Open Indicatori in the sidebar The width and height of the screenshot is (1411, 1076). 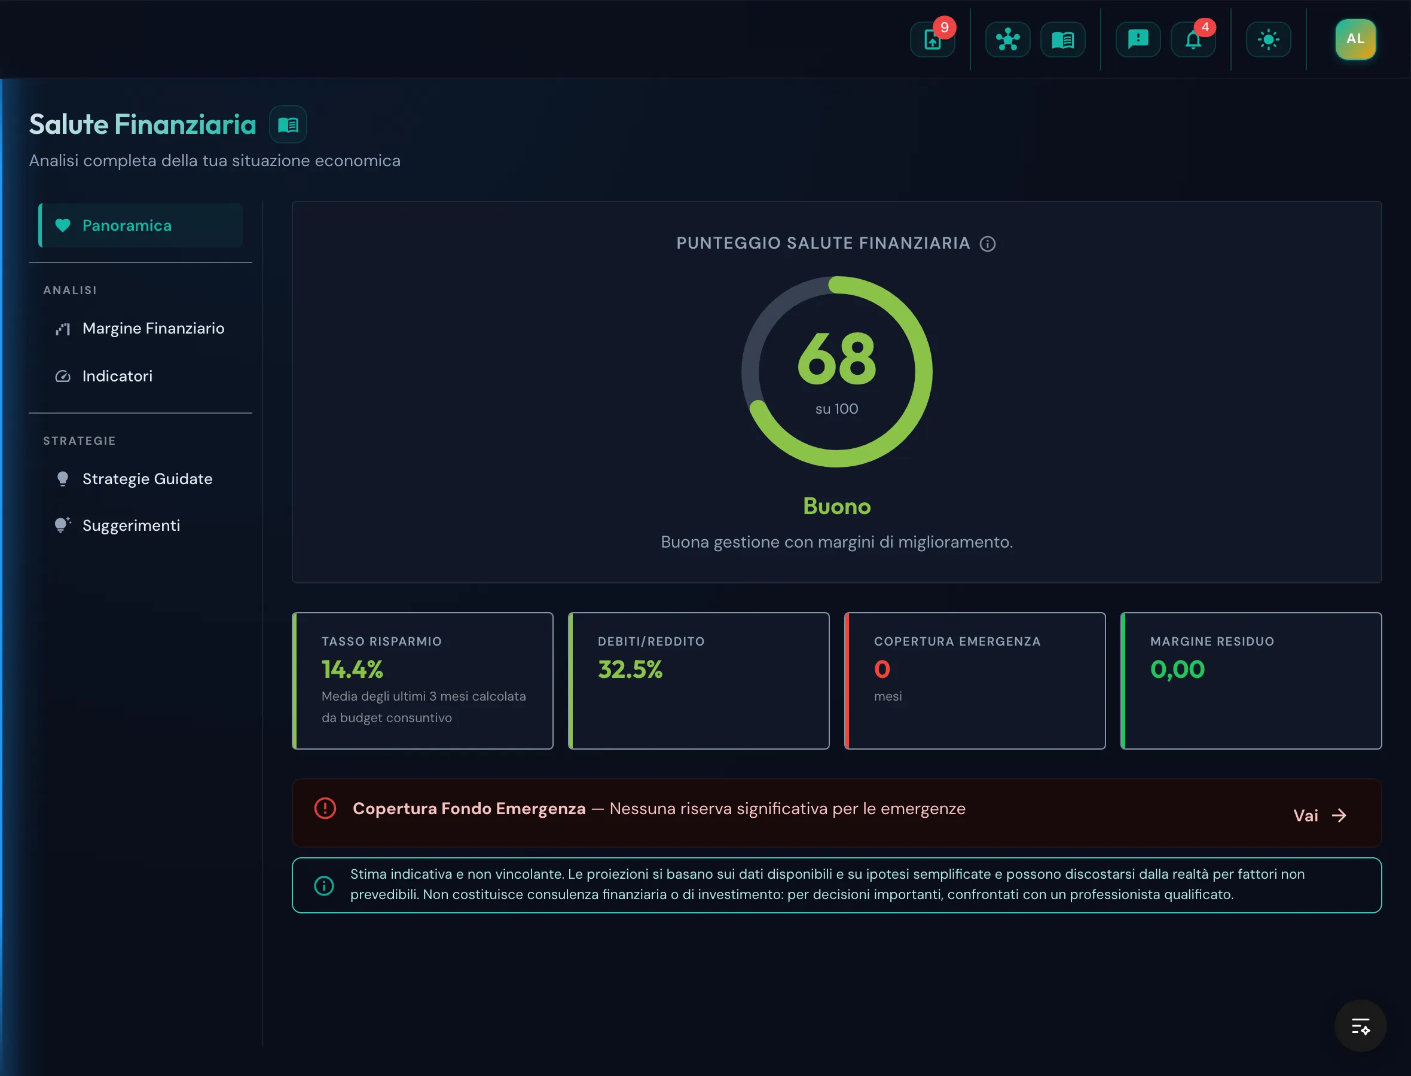pyautogui.click(x=141, y=376)
